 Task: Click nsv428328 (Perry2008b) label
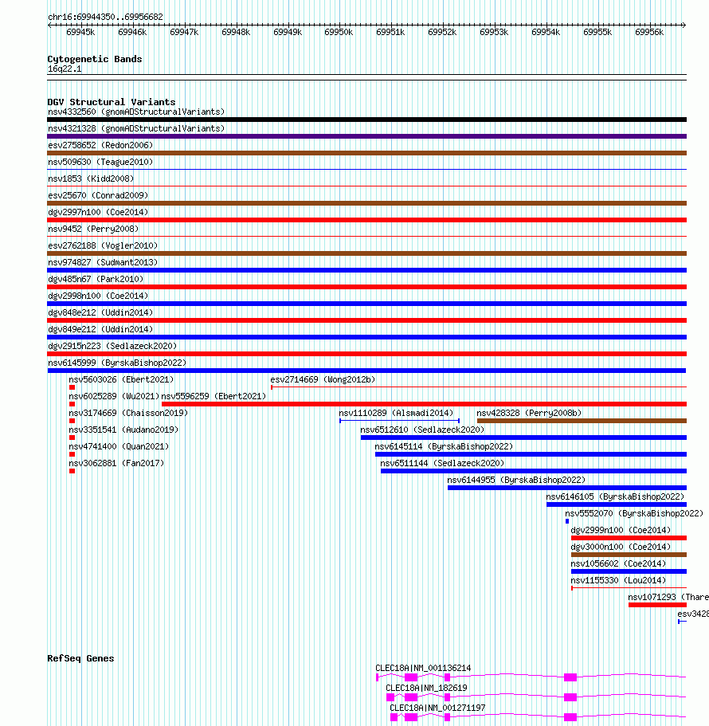click(x=529, y=413)
